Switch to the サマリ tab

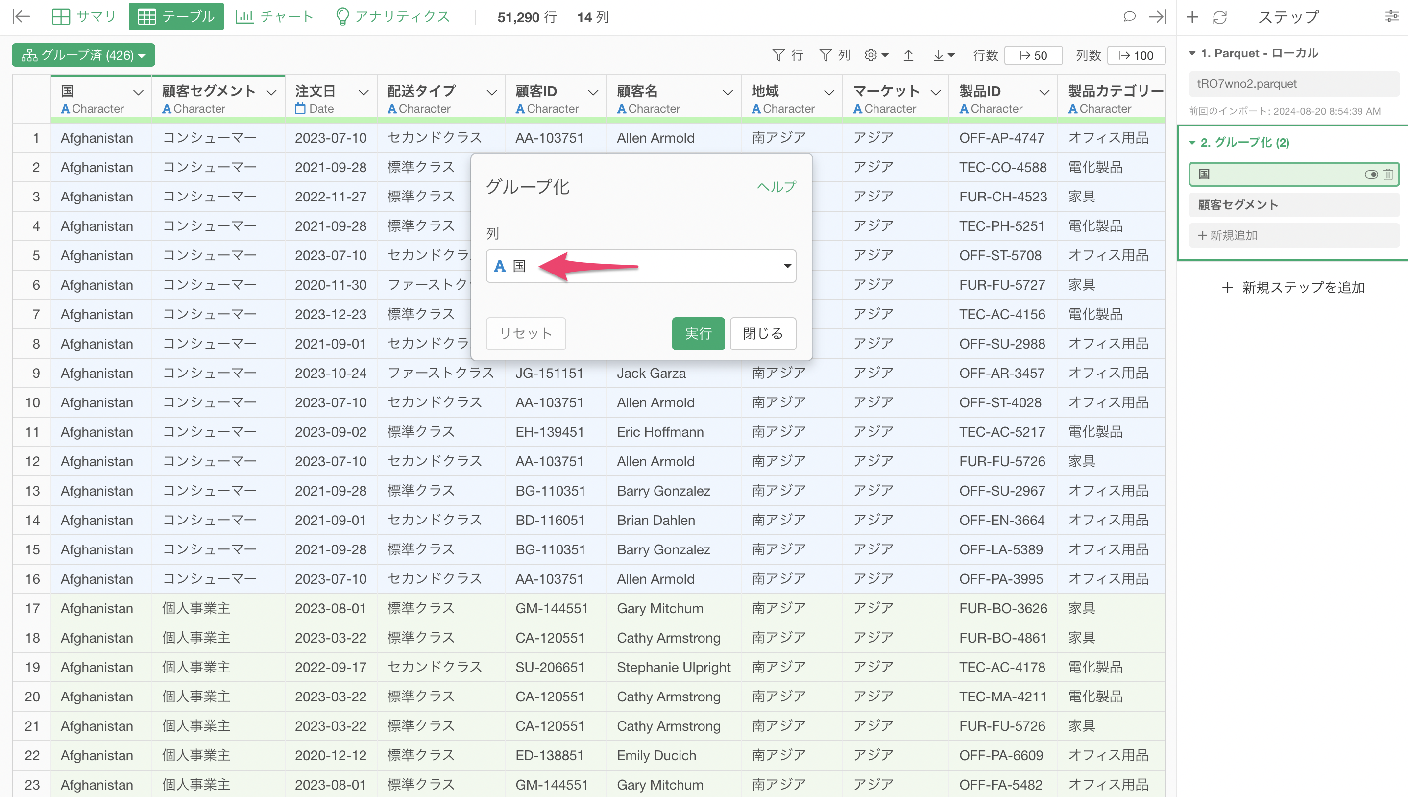click(84, 17)
